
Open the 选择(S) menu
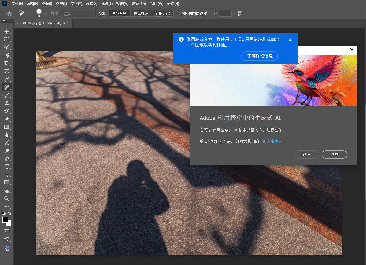91,3
